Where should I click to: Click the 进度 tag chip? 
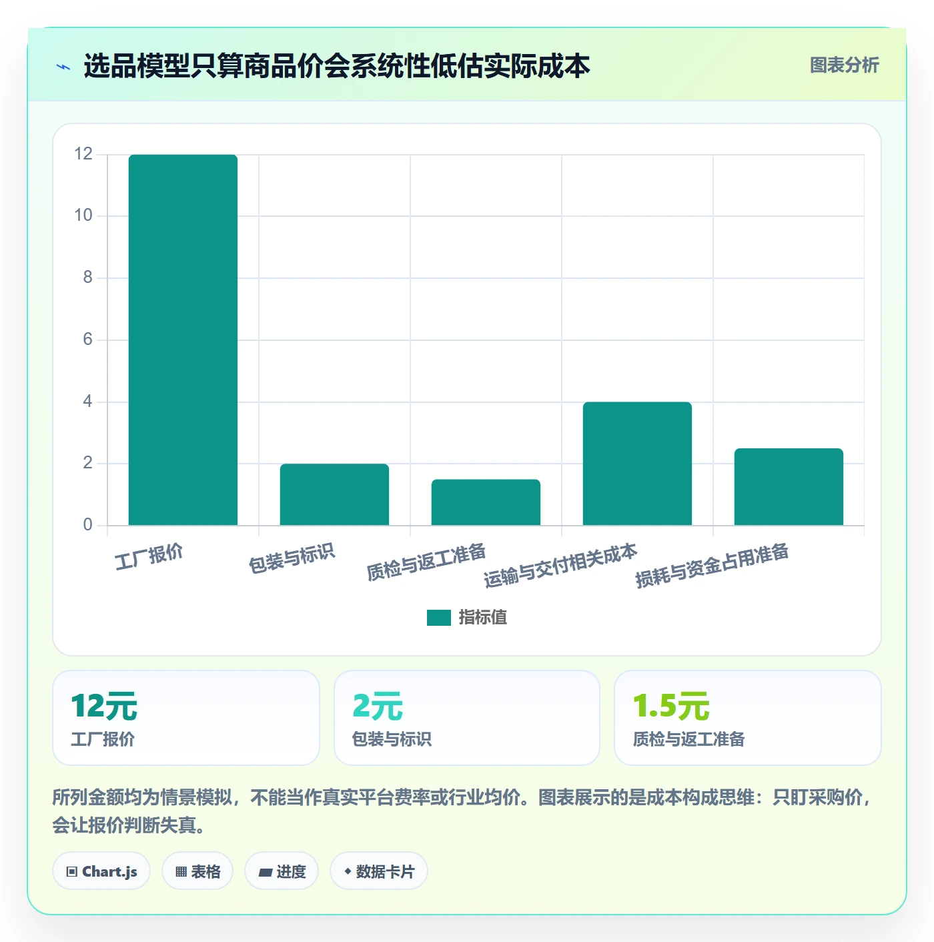point(282,871)
